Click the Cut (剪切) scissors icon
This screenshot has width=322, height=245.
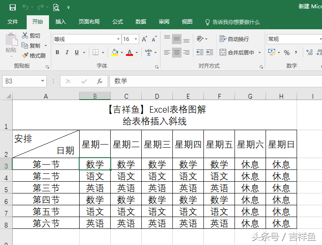coord(25,35)
